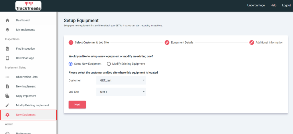This screenshot has height=134, width=293.
Task: Jump to the Additional Information step label
Action: [x=269, y=42]
